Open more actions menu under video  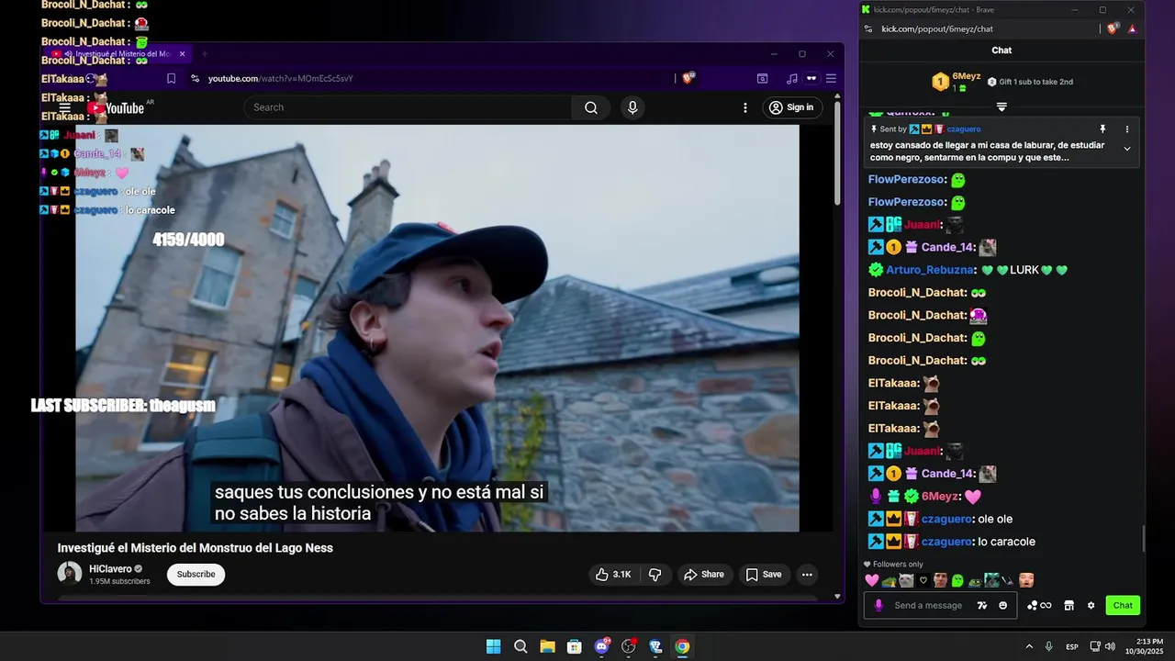(807, 575)
